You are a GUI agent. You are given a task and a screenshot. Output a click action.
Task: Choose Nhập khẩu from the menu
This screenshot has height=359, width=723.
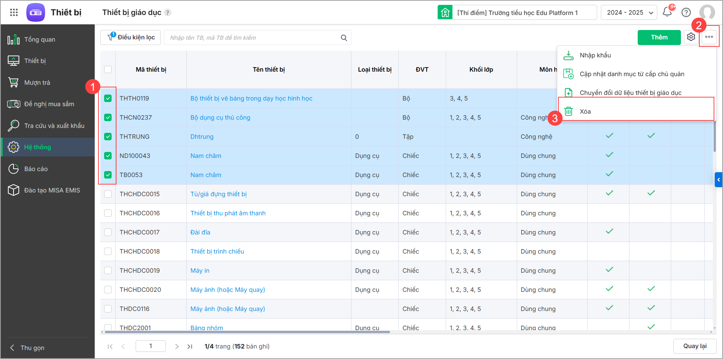[595, 55]
